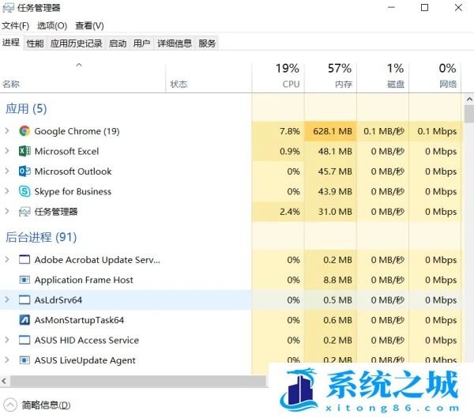Sort by the CPU column header
The width and height of the screenshot is (474, 418).
(278, 77)
